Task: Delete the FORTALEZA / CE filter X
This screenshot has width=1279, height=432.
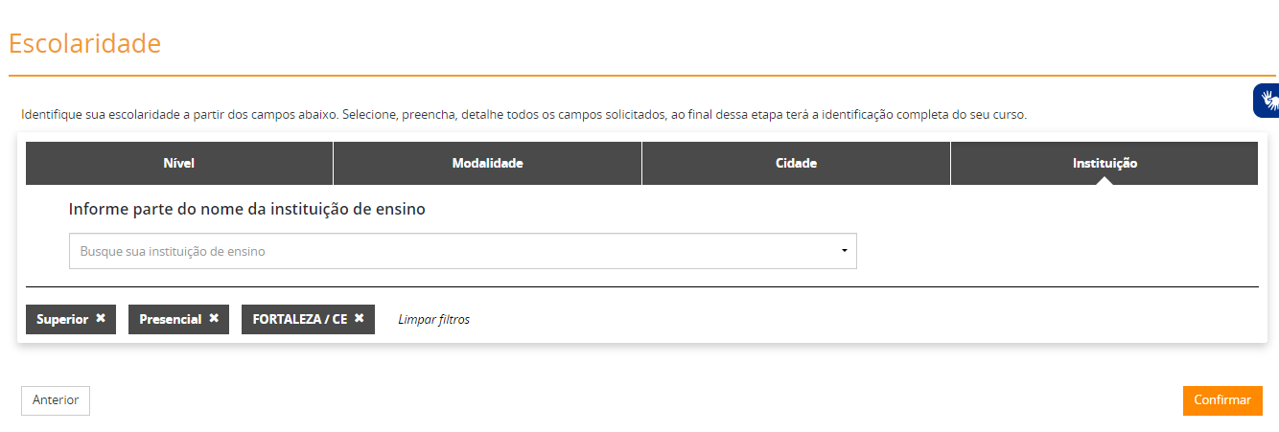Action: pyautogui.click(x=360, y=319)
